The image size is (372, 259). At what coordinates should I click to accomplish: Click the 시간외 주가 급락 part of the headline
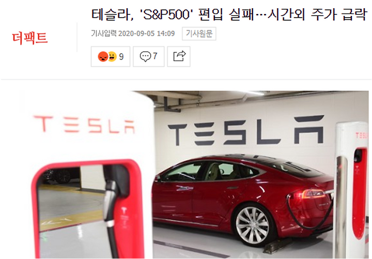(x=317, y=14)
